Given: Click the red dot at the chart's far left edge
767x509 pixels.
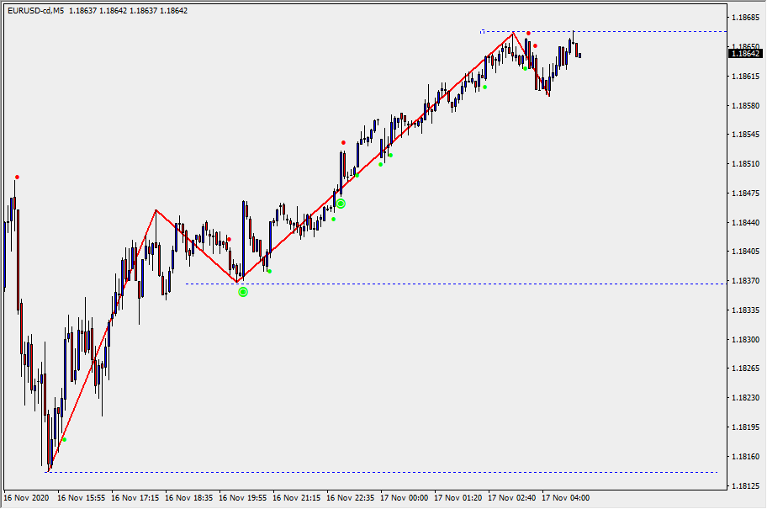Looking at the screenshot, I should (x=17, y=177).
